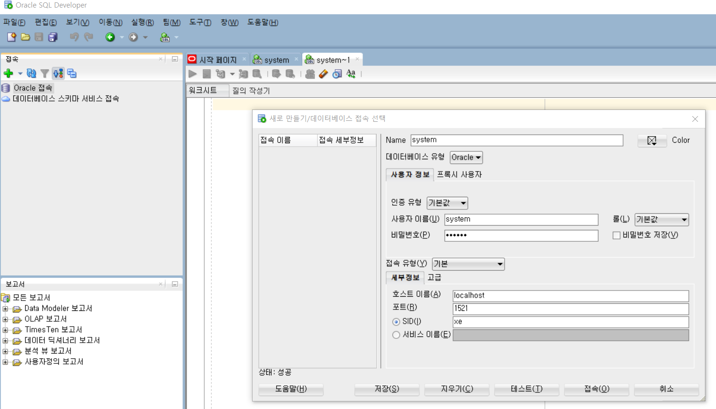
Task: Open 롤 기본값 dropdown
Action: tap(662, 219)
